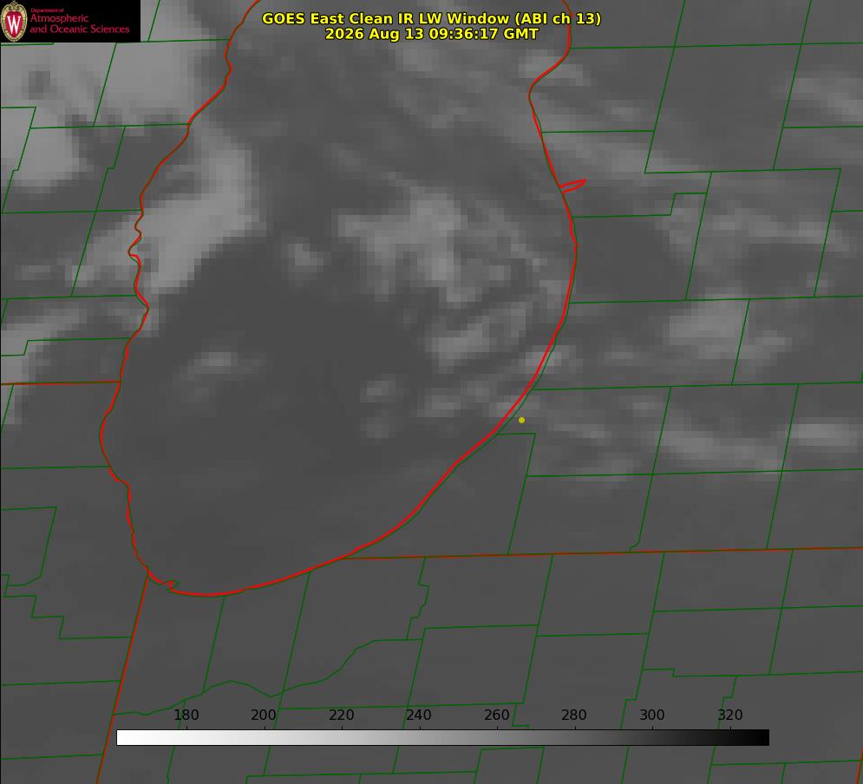The image size is (863, 784).
Task: Select the 320 colorbar tick label
Action: click(x=730, y=715)
